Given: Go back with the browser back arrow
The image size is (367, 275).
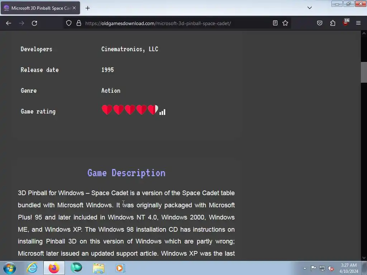Looking at the screenshot, I should pyautogui.click(x=9, y=23).
